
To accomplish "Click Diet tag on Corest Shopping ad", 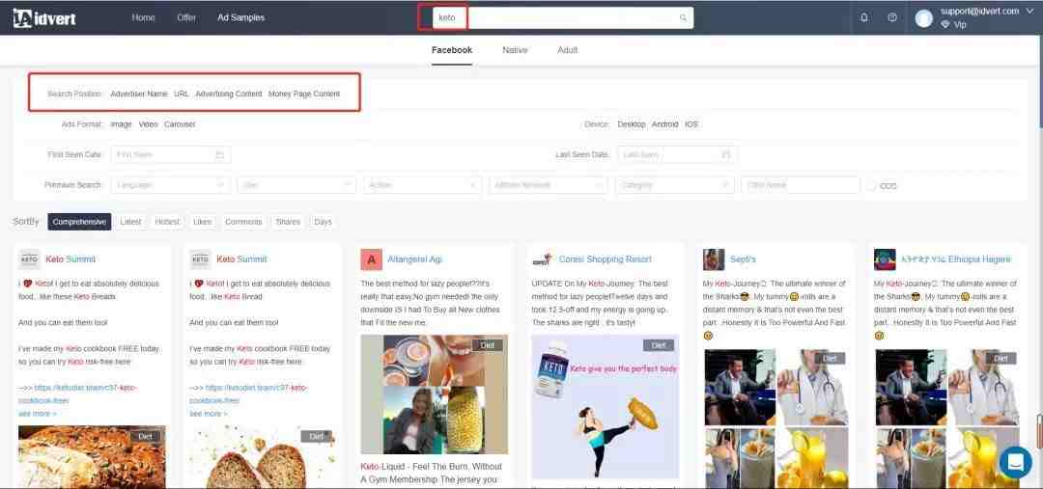I will tap(659, 345).
